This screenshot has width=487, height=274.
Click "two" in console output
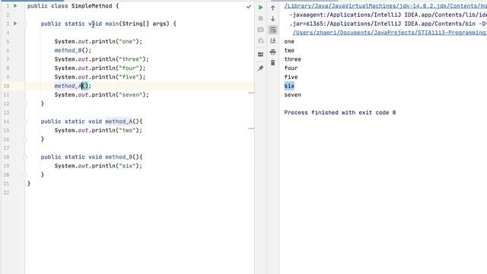pos(289,50)
